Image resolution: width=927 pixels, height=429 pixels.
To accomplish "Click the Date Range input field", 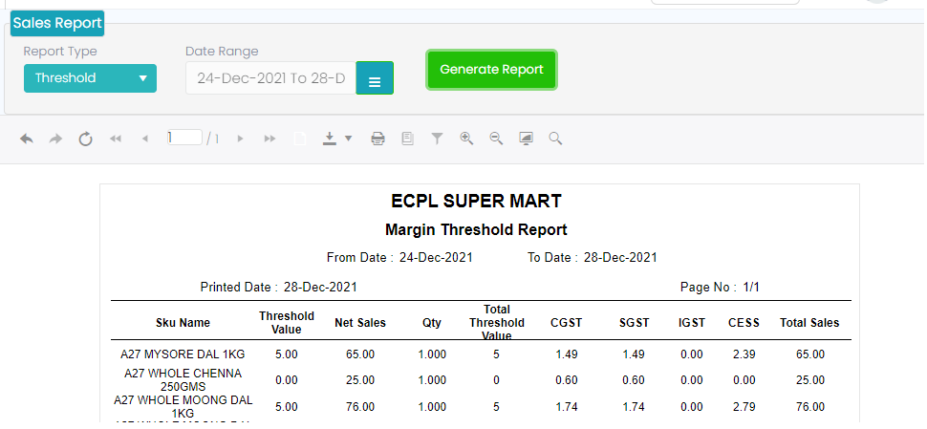I will point(270,78).
